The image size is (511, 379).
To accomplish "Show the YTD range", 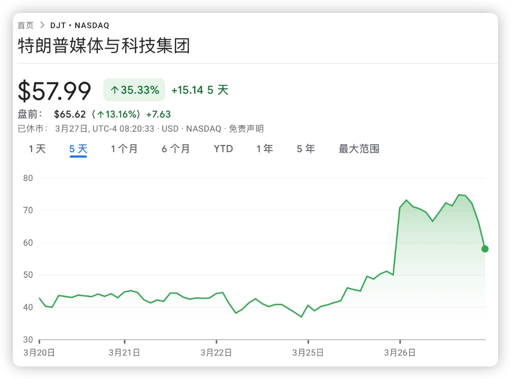I will point(223,149).
